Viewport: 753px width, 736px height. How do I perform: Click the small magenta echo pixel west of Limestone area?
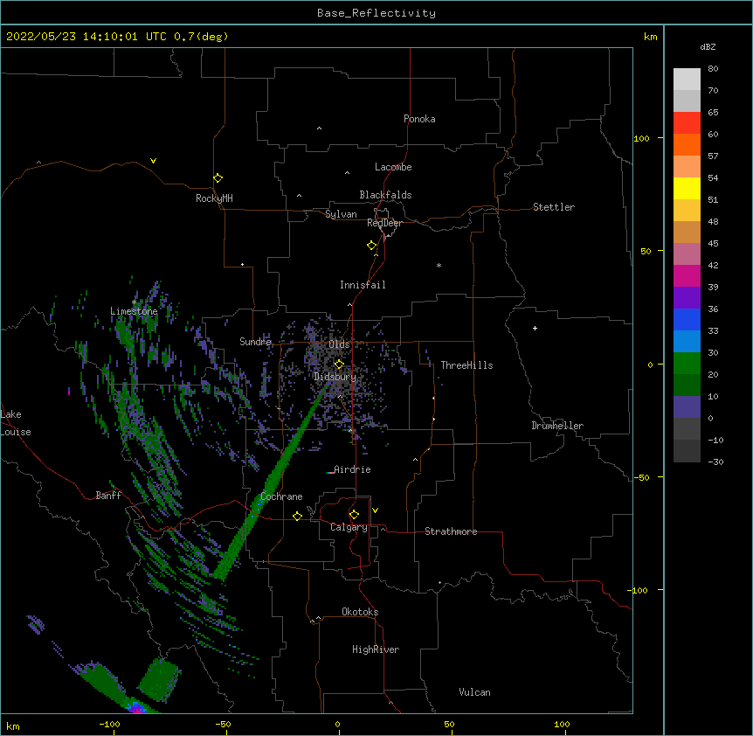pyautogui.click(x=69, y=391)
